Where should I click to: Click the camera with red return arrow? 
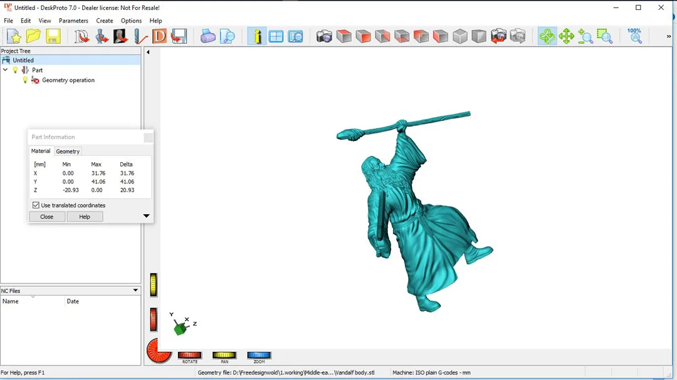[x=498, y=36]
